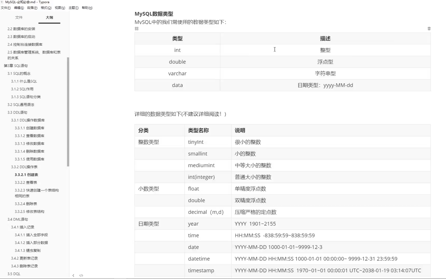This screenshot has width=446, height=279.
Task: Click the outline sidebar scrollbar thumb
Action: tap(68, 112)
